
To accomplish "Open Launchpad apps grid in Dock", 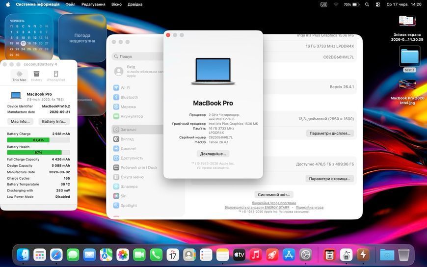I will coord(40,255).
